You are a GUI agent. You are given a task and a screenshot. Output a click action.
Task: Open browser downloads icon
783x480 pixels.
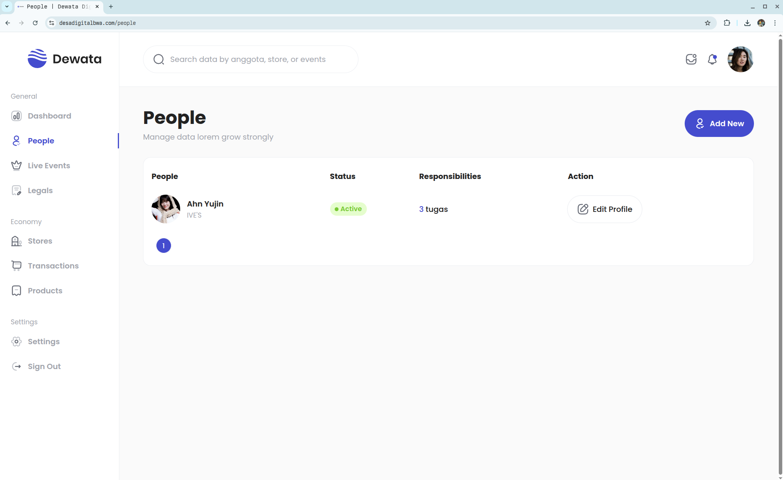click(x=747, y=23)
